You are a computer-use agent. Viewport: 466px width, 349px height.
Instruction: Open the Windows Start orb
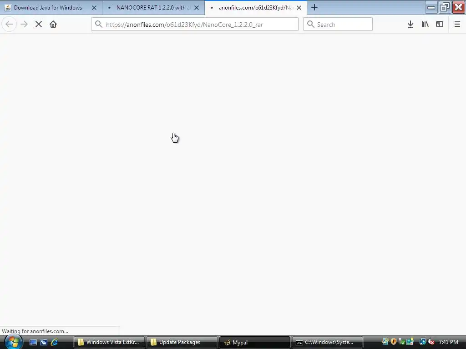pos(13,342)
